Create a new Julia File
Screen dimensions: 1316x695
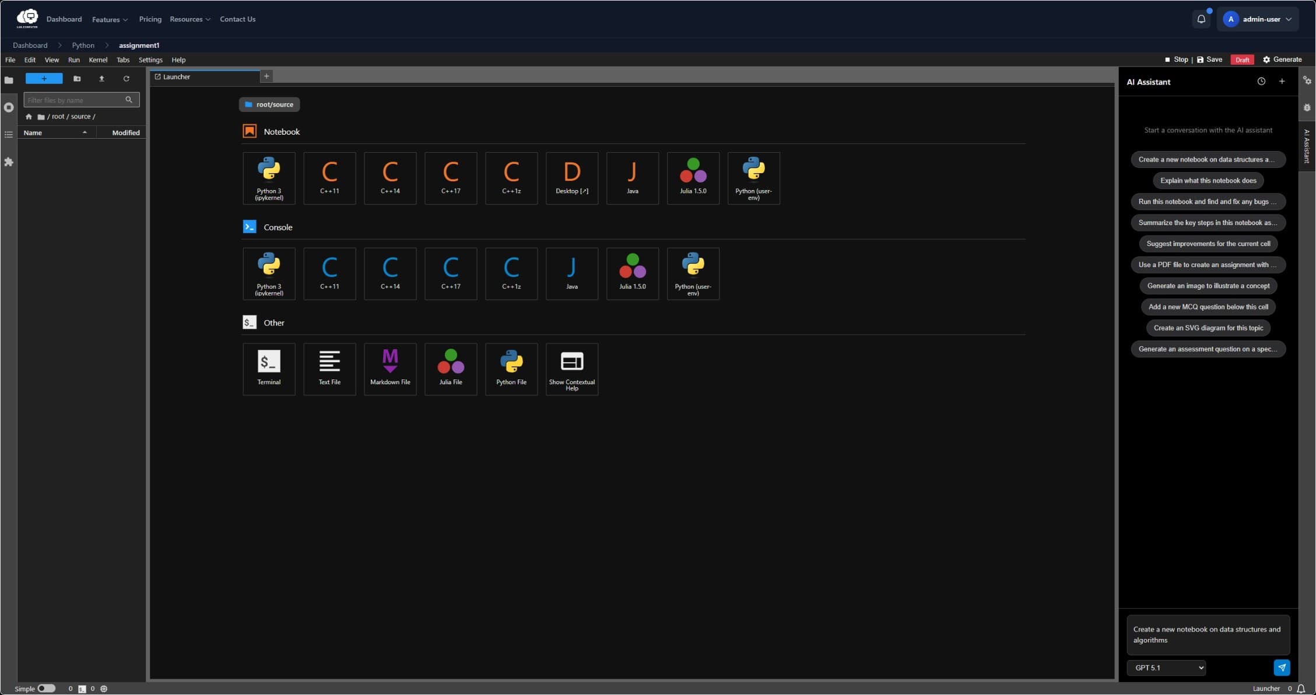point(451,370)
